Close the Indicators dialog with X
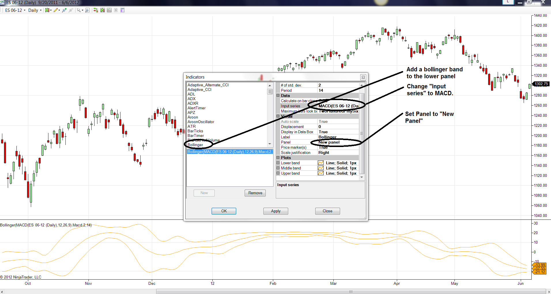 (x=363, y=77)
